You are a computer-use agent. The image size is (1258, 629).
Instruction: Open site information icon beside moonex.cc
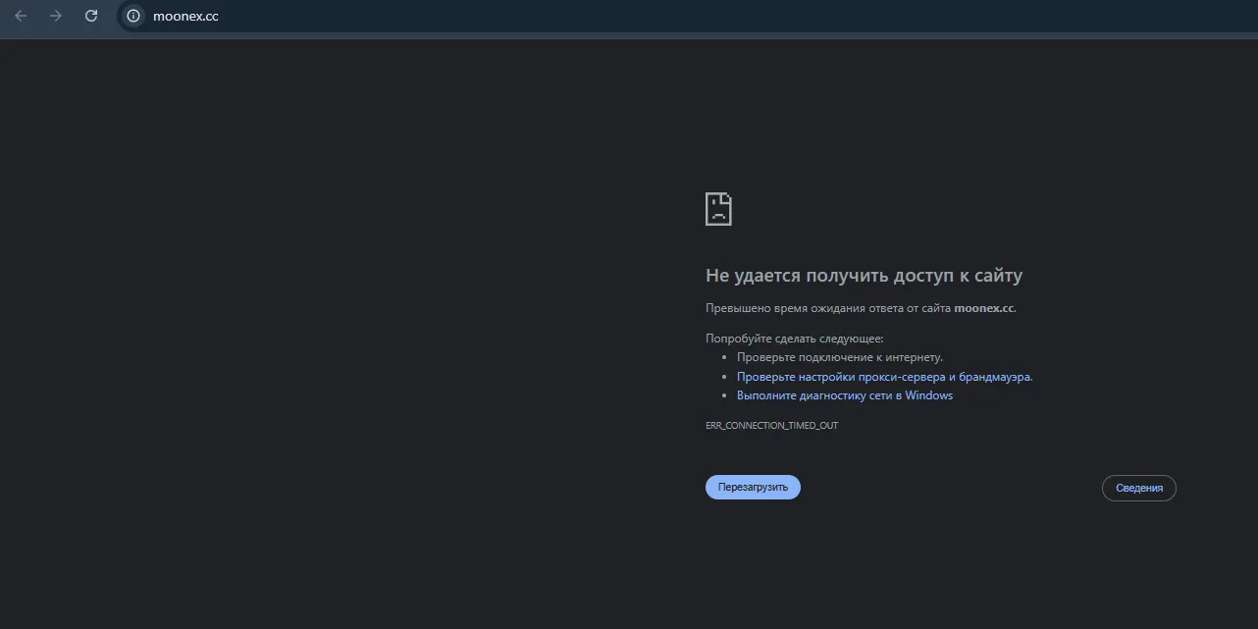click(133, 16)
